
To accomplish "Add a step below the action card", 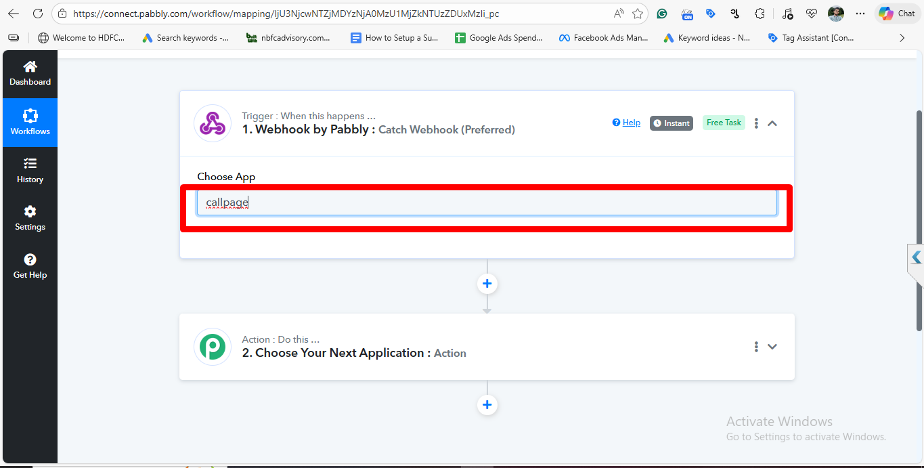I will pos(487,405).
